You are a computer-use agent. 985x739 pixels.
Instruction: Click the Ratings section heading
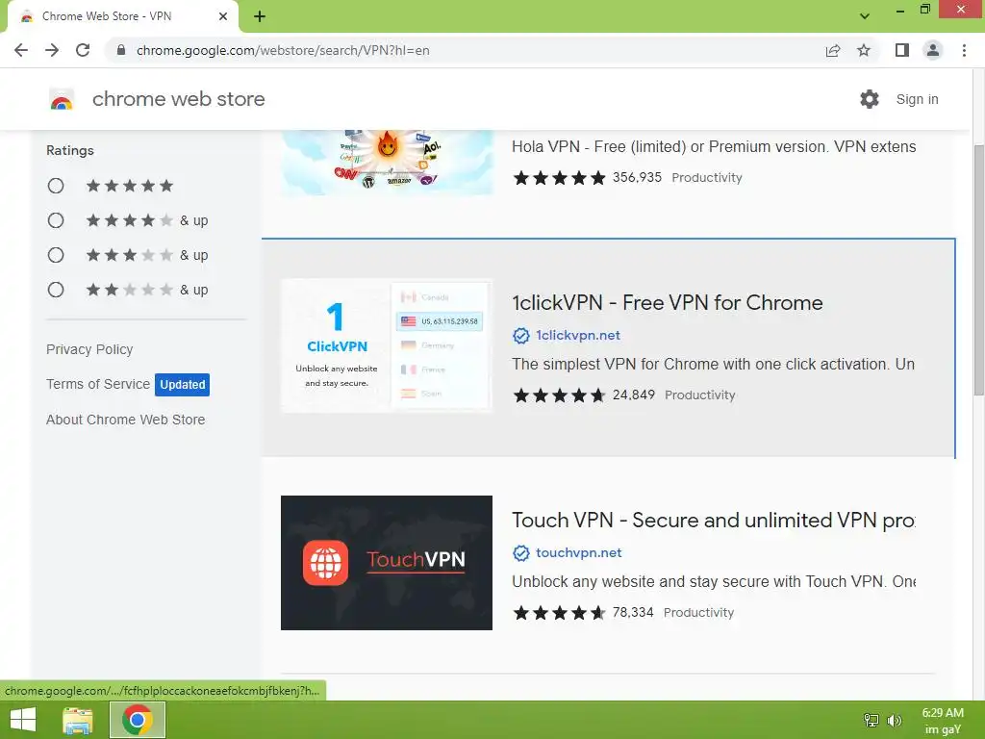click(x=69, y=151)
